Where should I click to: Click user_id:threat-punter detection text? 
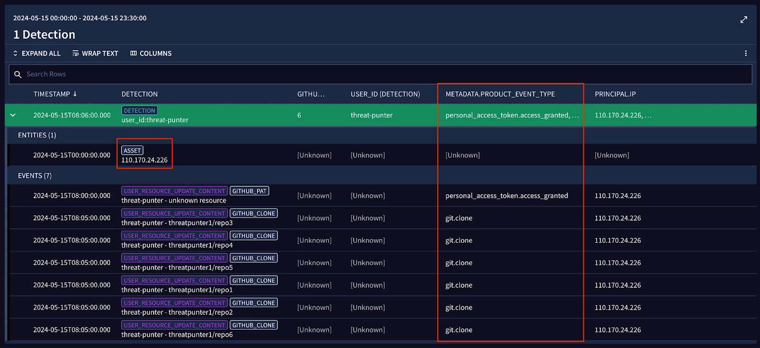click(x=155, y=120)
